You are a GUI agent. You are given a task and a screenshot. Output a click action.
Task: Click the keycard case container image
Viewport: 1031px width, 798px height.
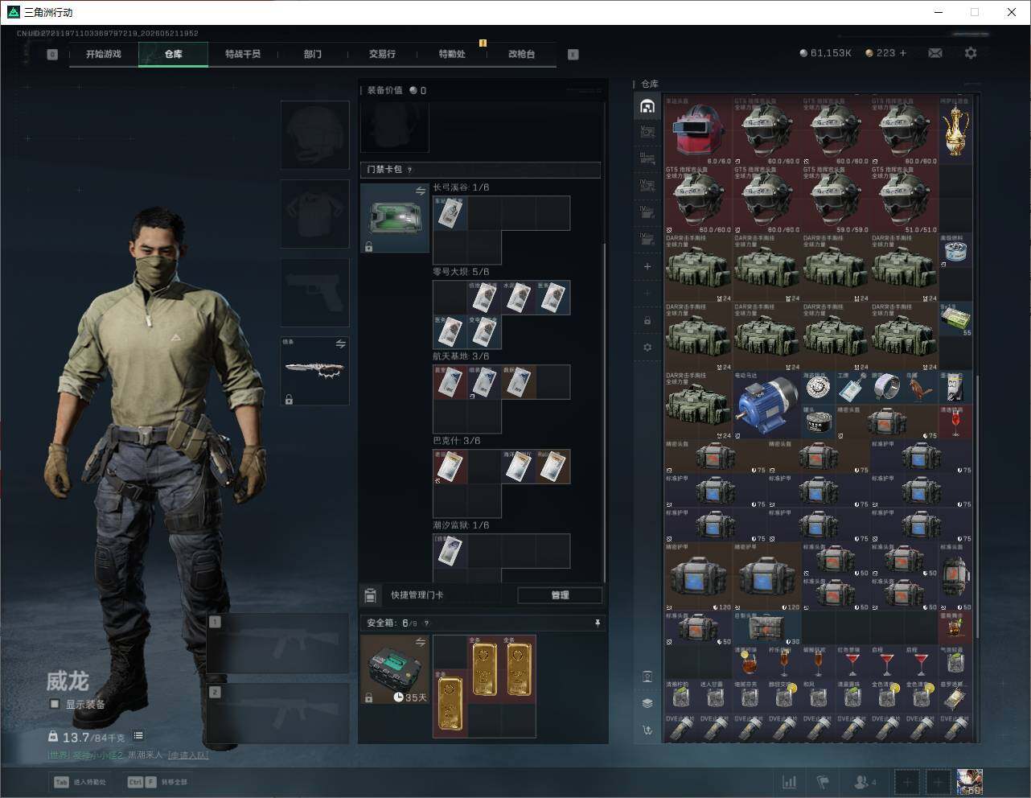[395, 218]
